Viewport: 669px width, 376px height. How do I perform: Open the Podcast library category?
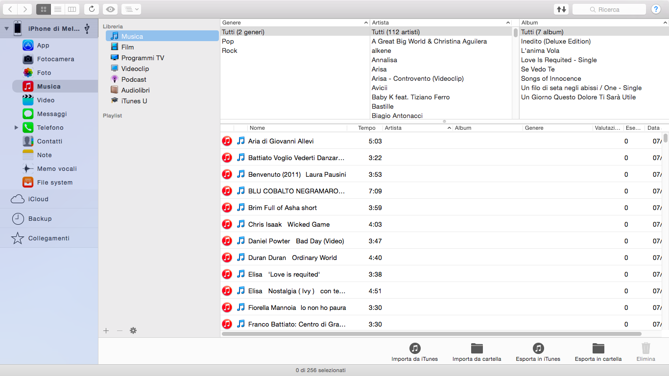pos(133,79)
